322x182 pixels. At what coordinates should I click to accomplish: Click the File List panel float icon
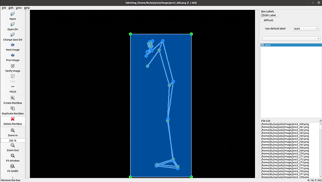coord(321,121)
